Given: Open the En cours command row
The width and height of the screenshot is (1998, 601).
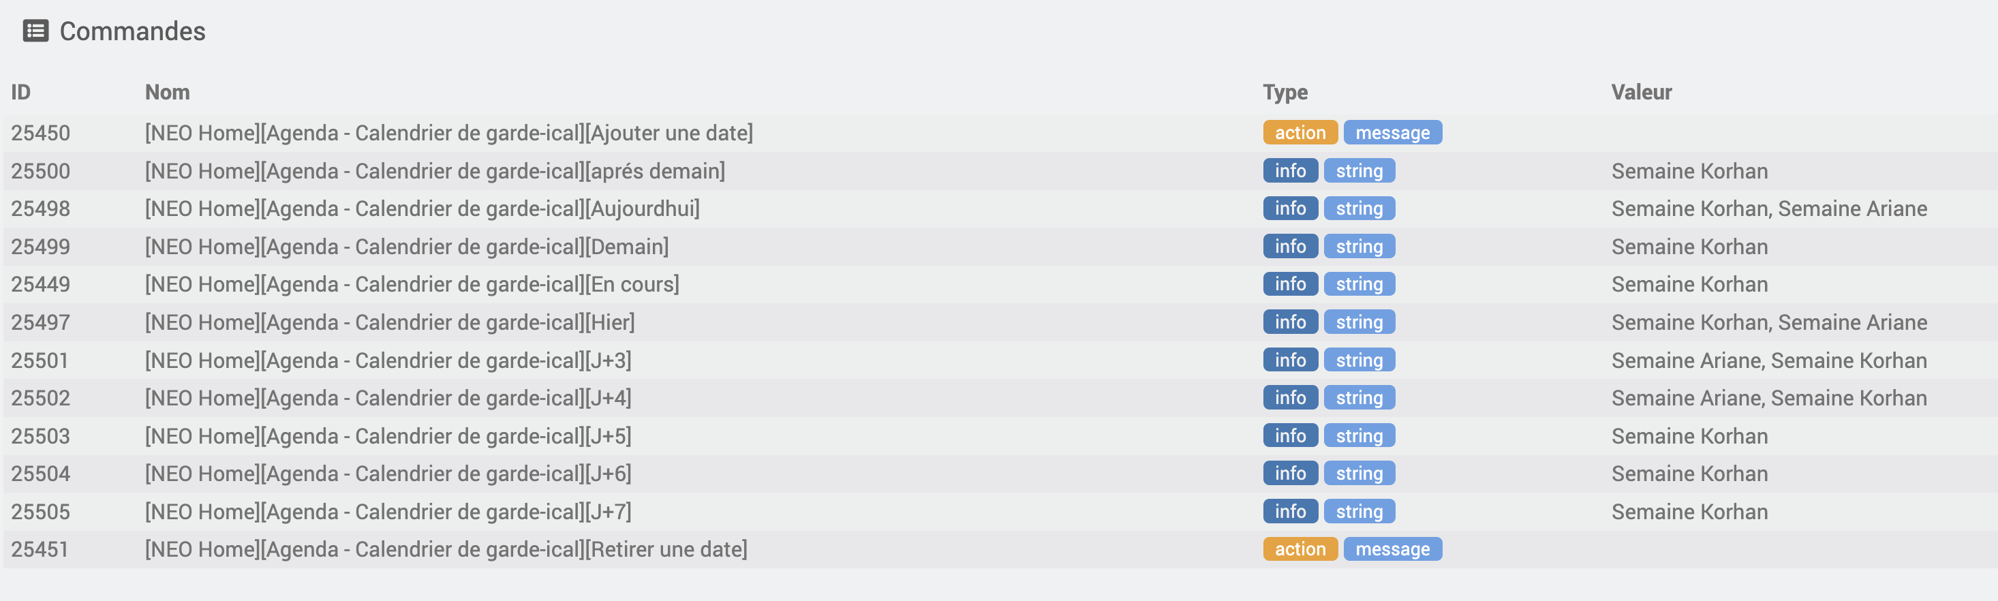Looking at the screenshot, I should coord(999,285).
